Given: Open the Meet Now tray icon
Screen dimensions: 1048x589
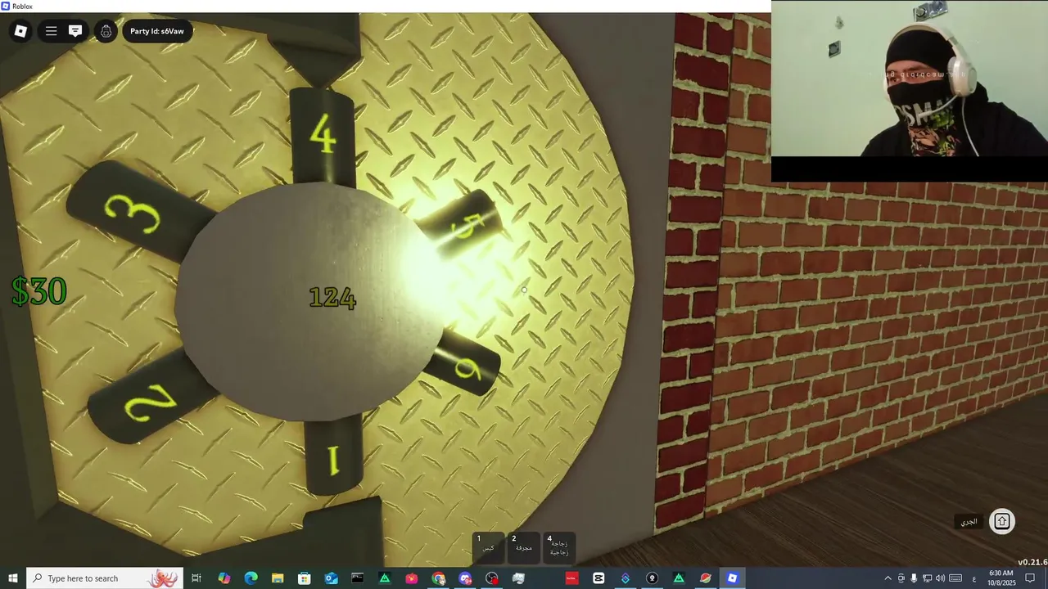Looking at the screenshot, I should pos(901,578).
